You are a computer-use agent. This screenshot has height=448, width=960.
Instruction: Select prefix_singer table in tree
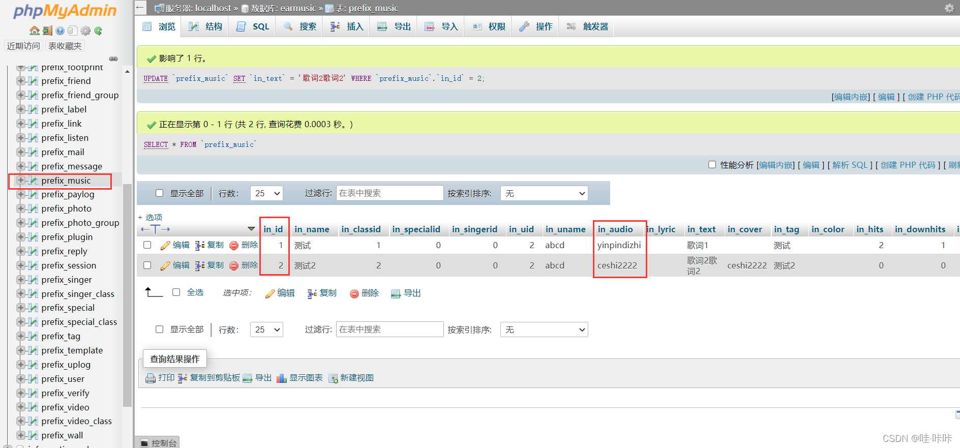[67, 280]
